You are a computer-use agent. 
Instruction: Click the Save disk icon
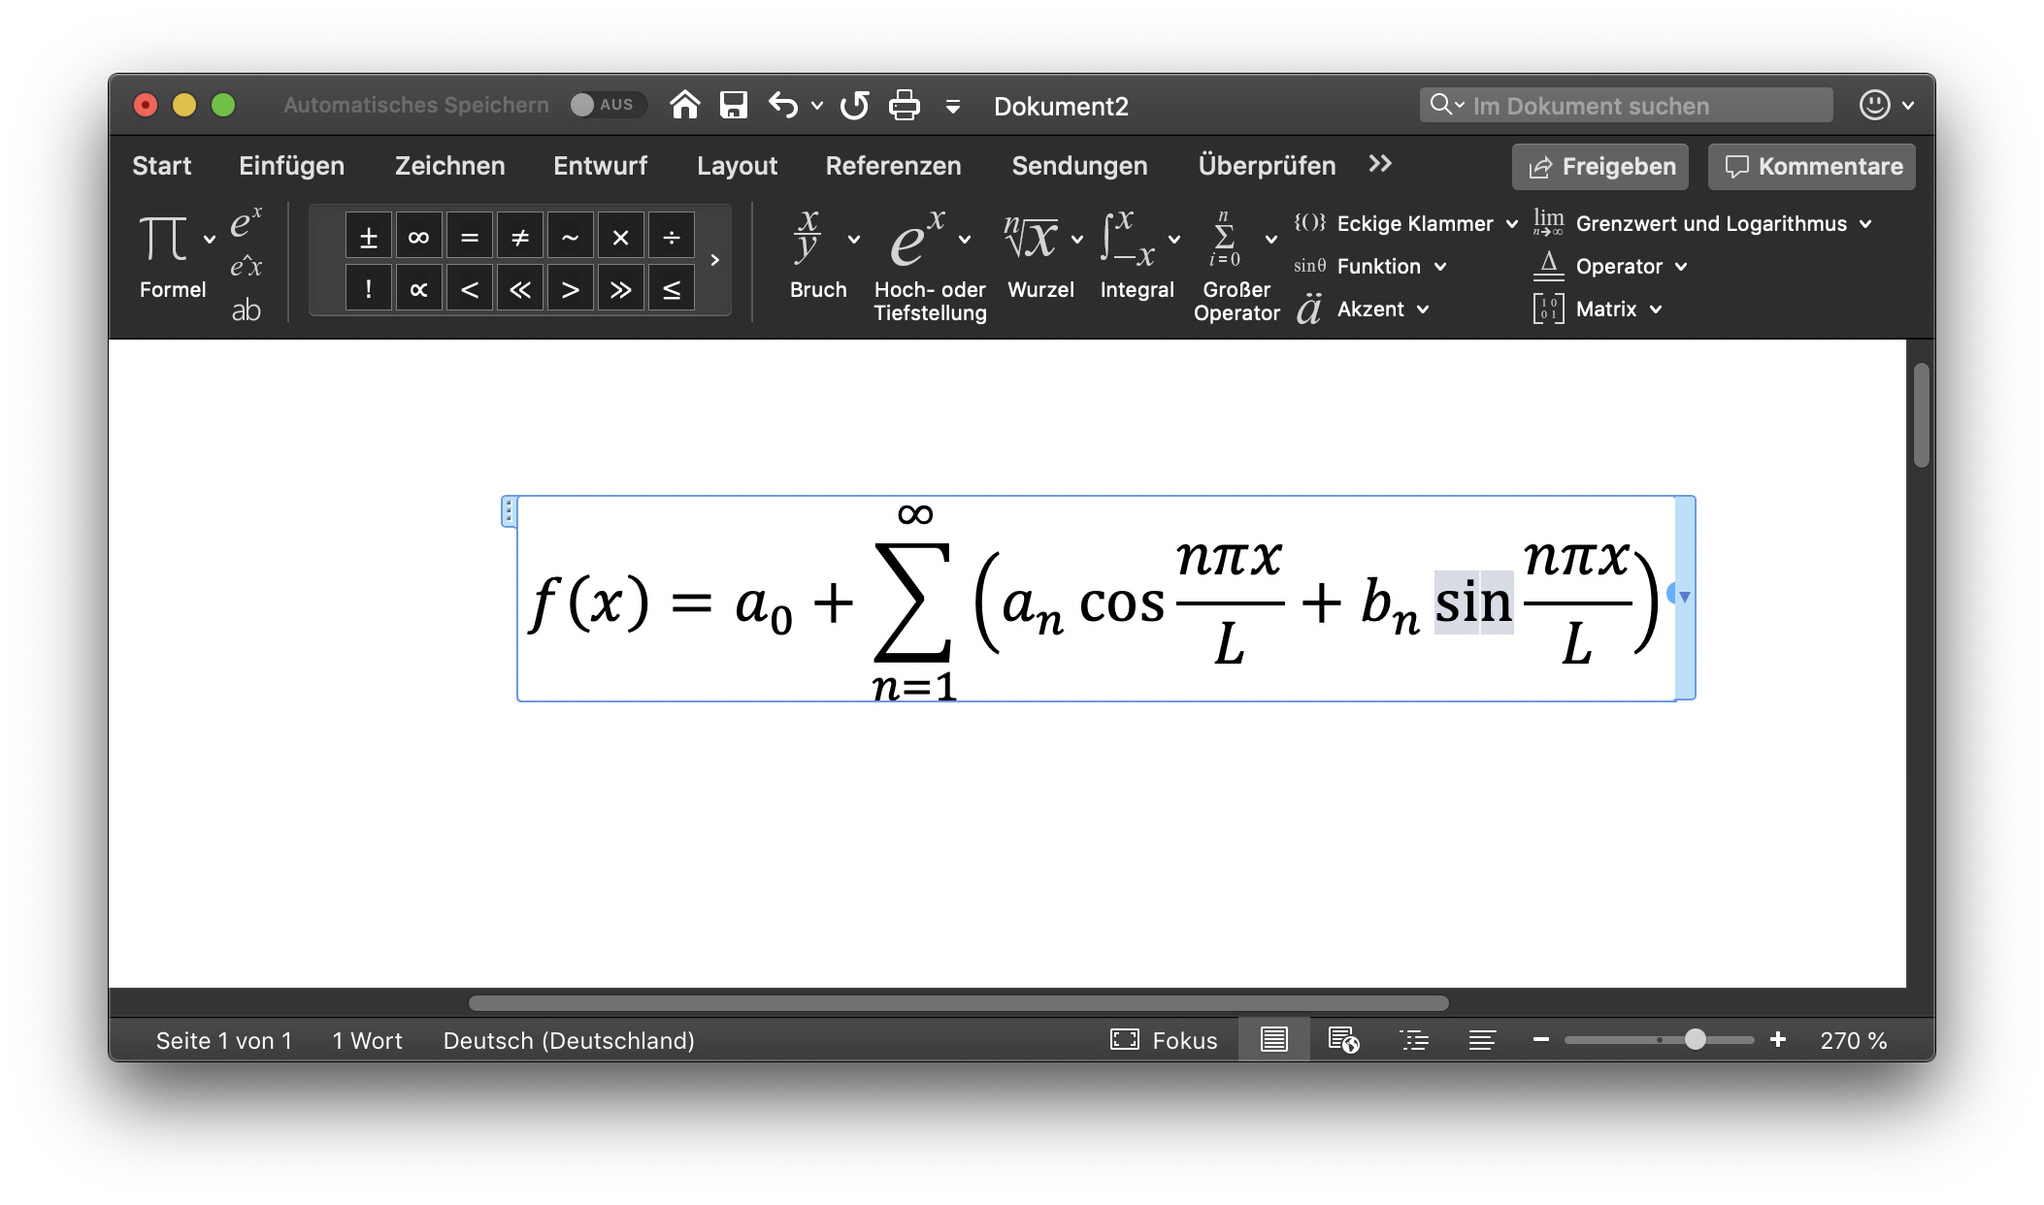point(734,105)
